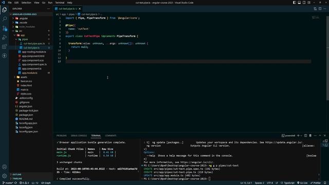Close the cut-text.pipe.ts editor tab

click(80, 9)
